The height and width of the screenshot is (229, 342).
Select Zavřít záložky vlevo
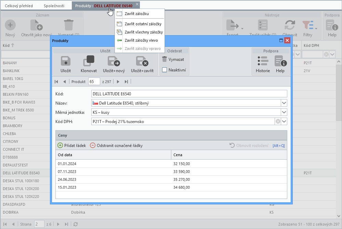(140, 41)
